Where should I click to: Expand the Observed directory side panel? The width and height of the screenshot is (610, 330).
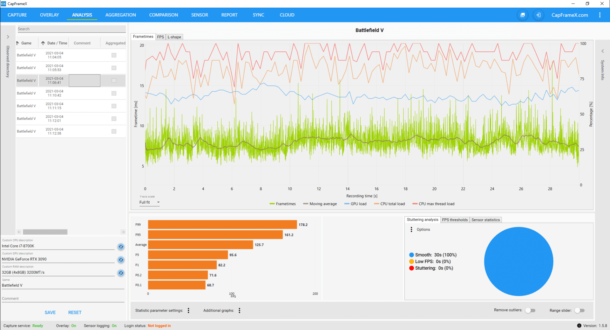coord(8,37)
